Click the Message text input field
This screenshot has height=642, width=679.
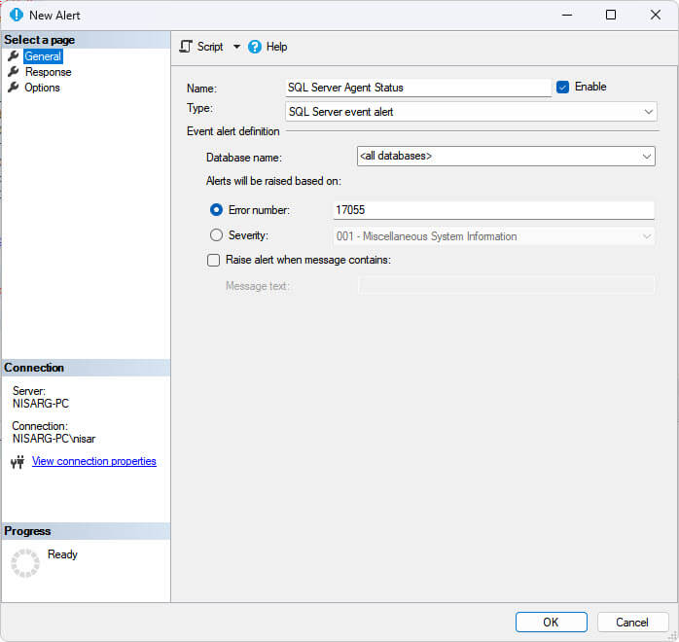point(506,286)
